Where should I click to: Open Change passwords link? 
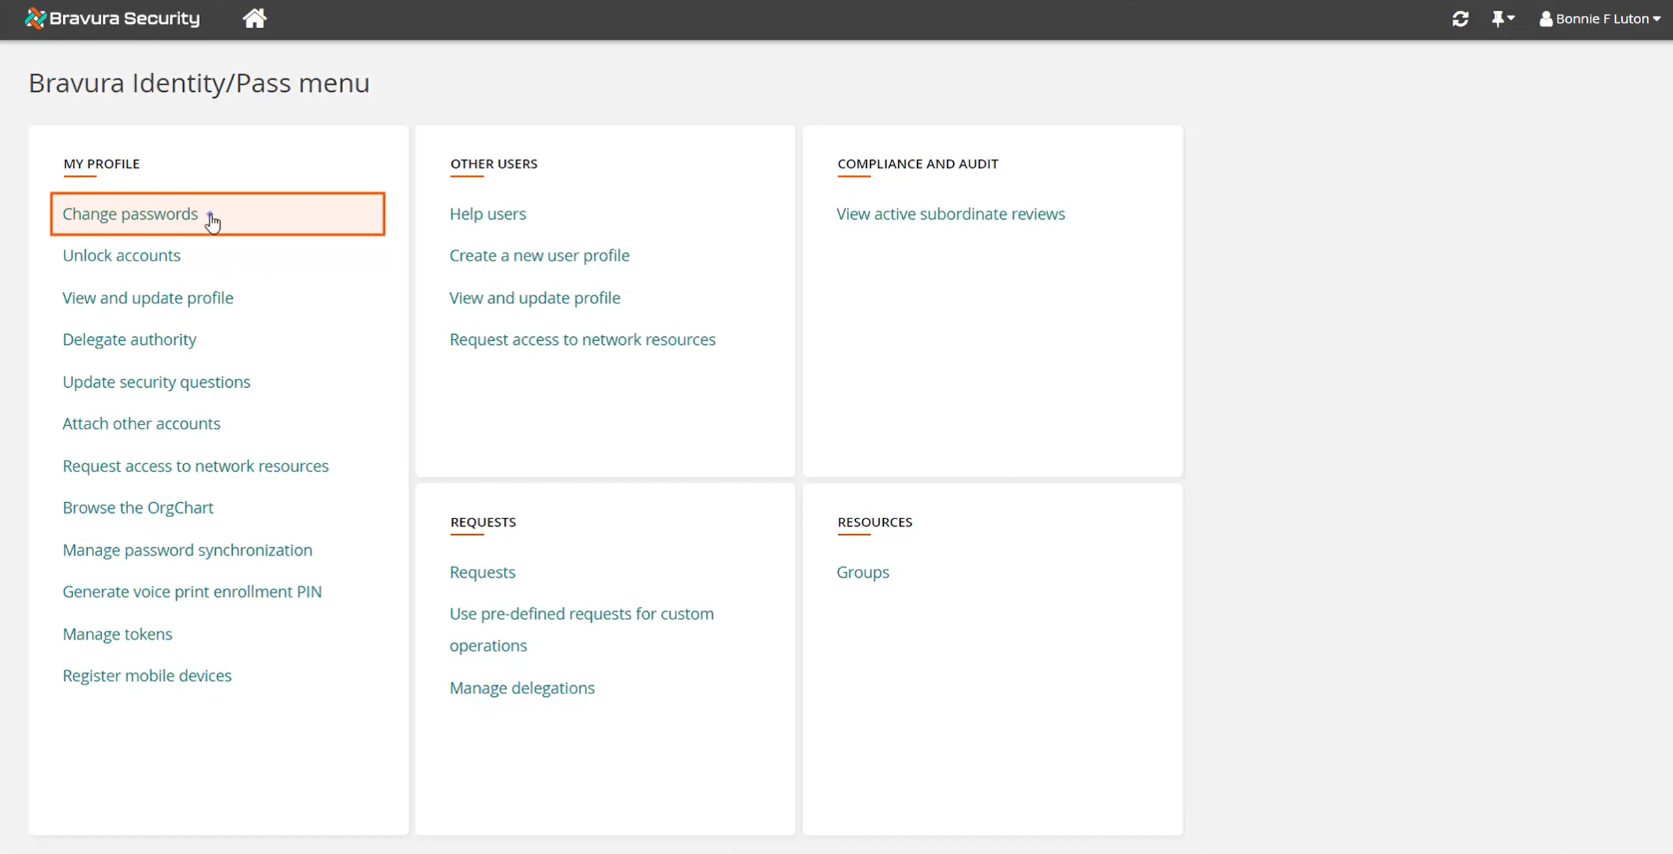[130, 214]
